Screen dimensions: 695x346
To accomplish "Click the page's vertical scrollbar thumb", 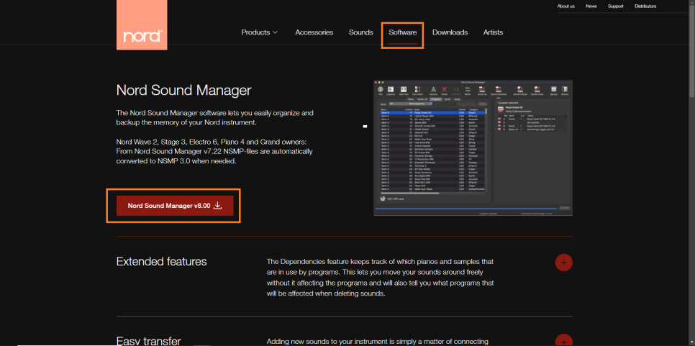I will pyautogui.click(x=691, y=51).
